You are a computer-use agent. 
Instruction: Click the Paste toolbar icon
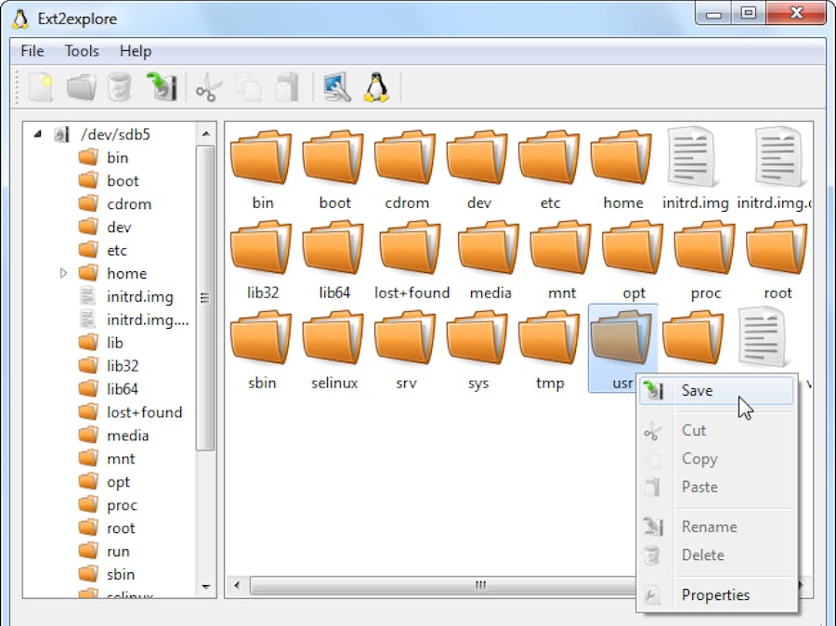[x=285, y=86]
